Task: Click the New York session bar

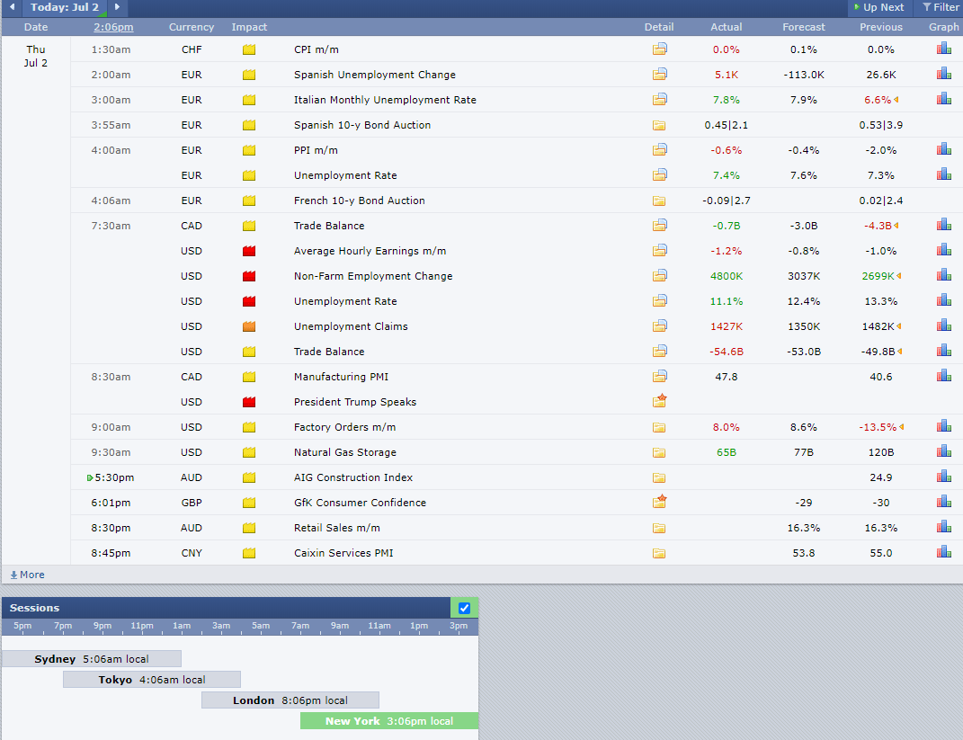Action: click(389, 721)
